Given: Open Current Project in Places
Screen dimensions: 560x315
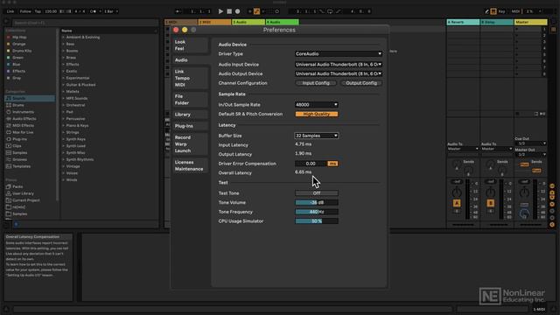Looking at the screenshot, I should 26,200.
